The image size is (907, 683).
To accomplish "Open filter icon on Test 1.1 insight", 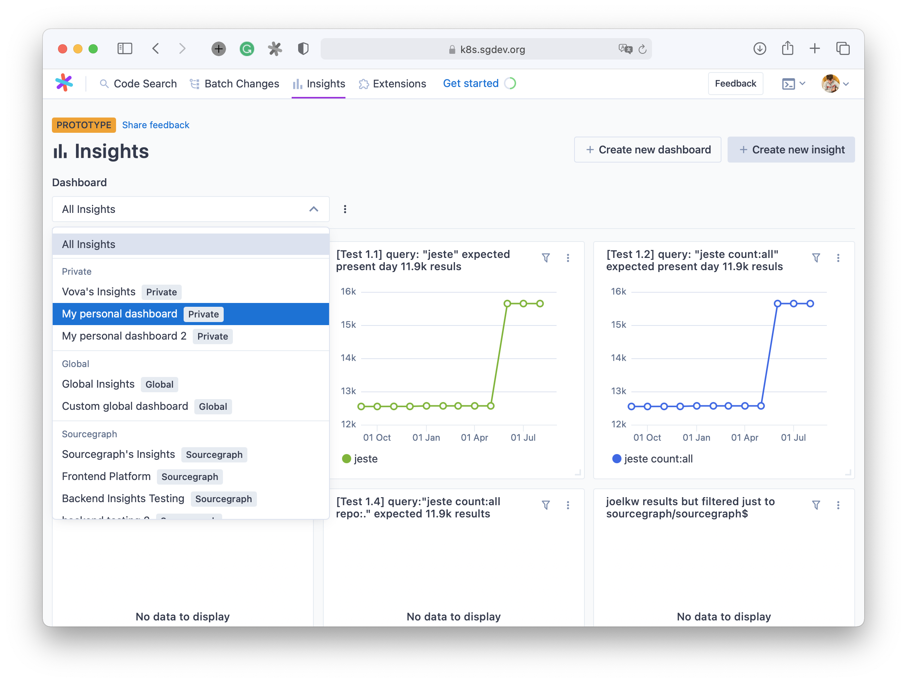I will click(546, 258).
